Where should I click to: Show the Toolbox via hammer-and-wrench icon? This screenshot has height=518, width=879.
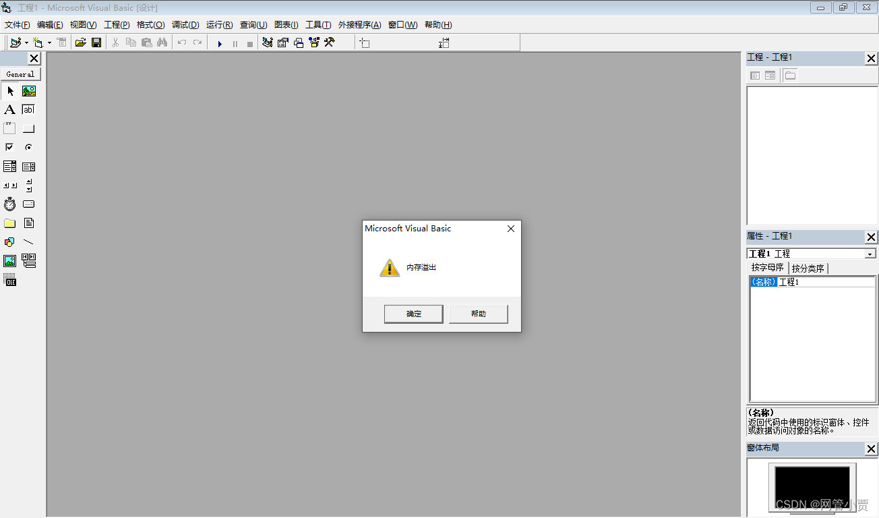tap(330, 42)
